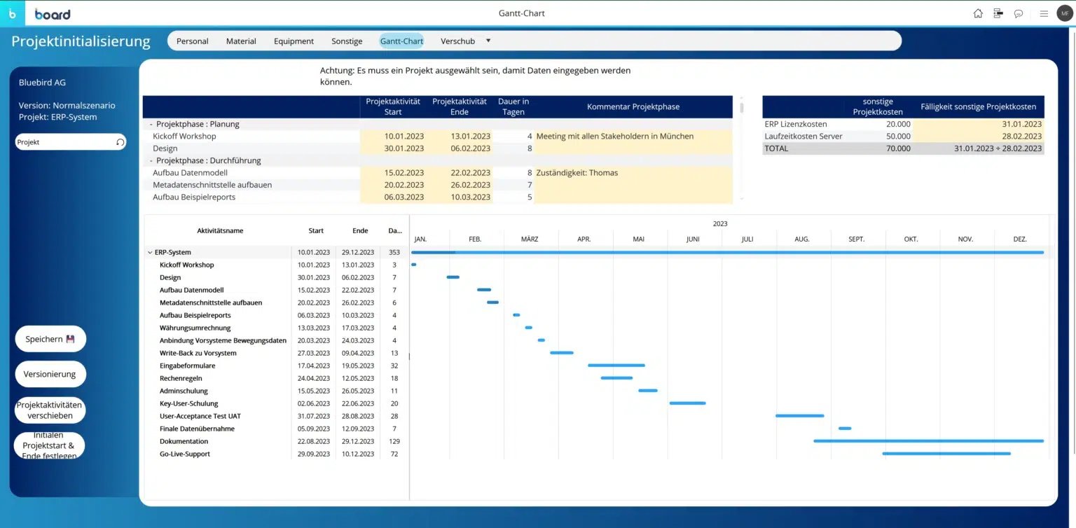Click the Aktivitätsname column header

point(220,230)
